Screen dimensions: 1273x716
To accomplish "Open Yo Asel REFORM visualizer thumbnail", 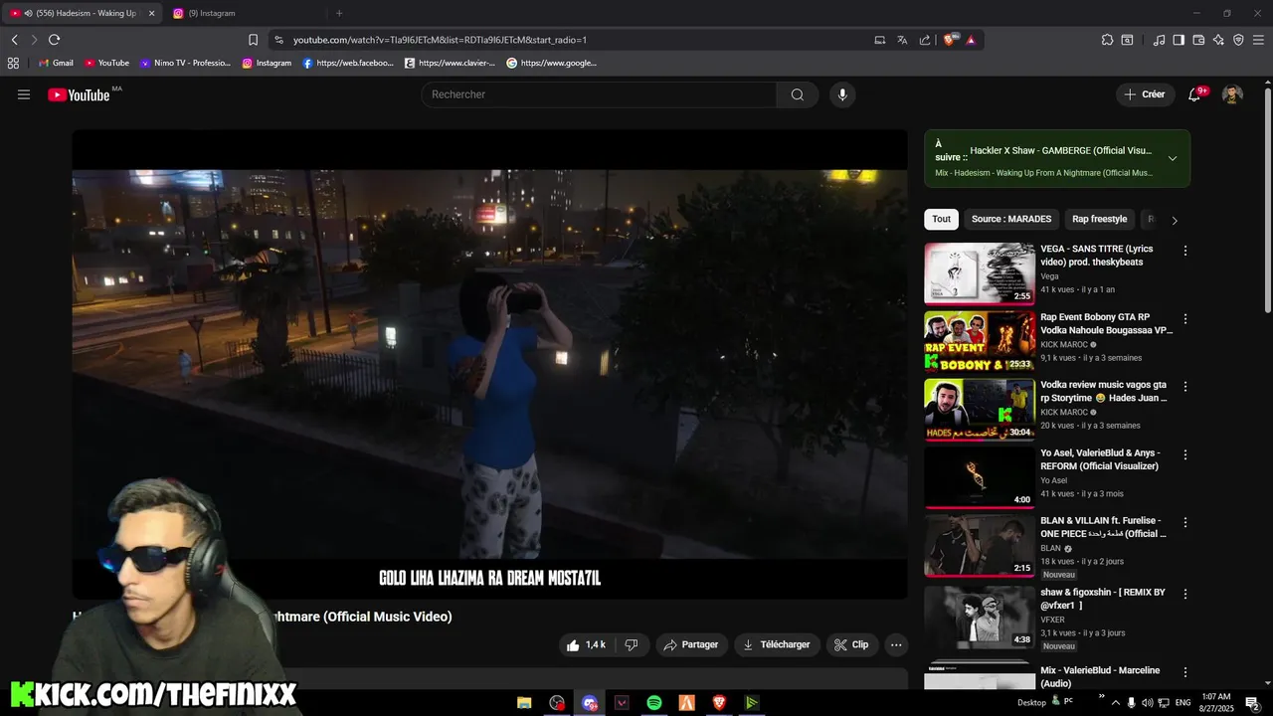I will click(980, 476).
